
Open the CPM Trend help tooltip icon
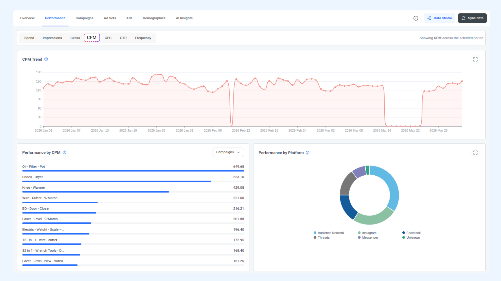[x=46, y=59]
